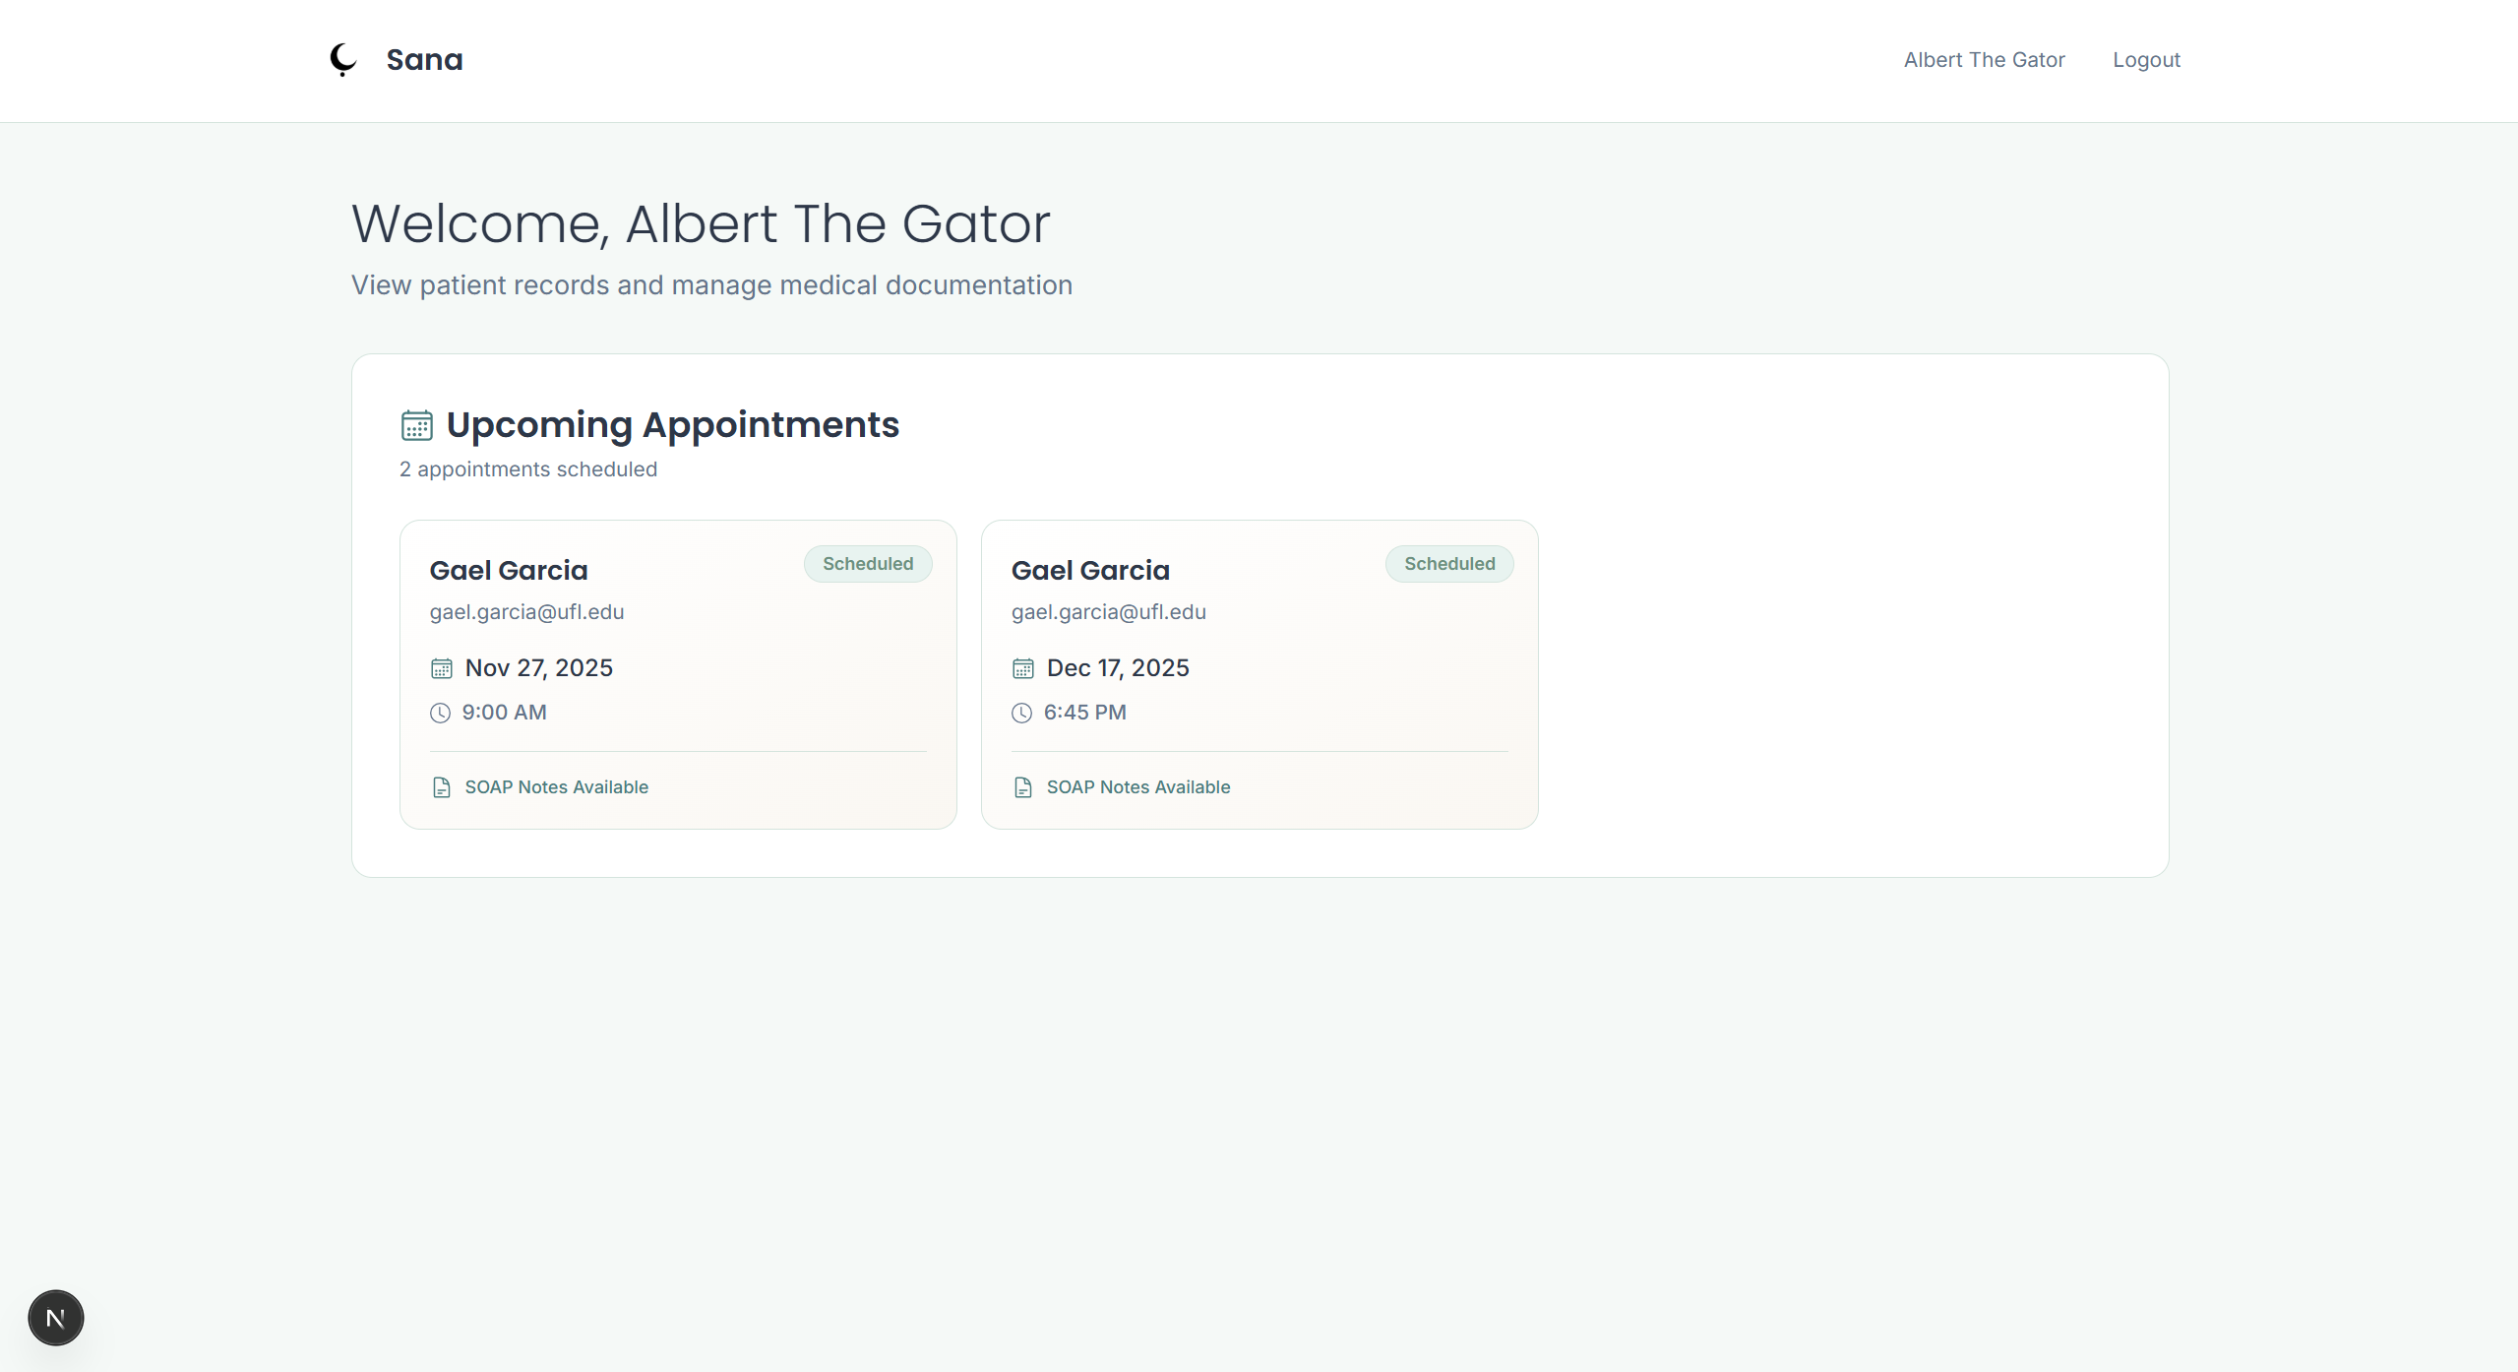Viewport: 2518px width, 1372px height.
Task: Click document icon in Nov 27 appointment card
Action: (x=441, y=787)
